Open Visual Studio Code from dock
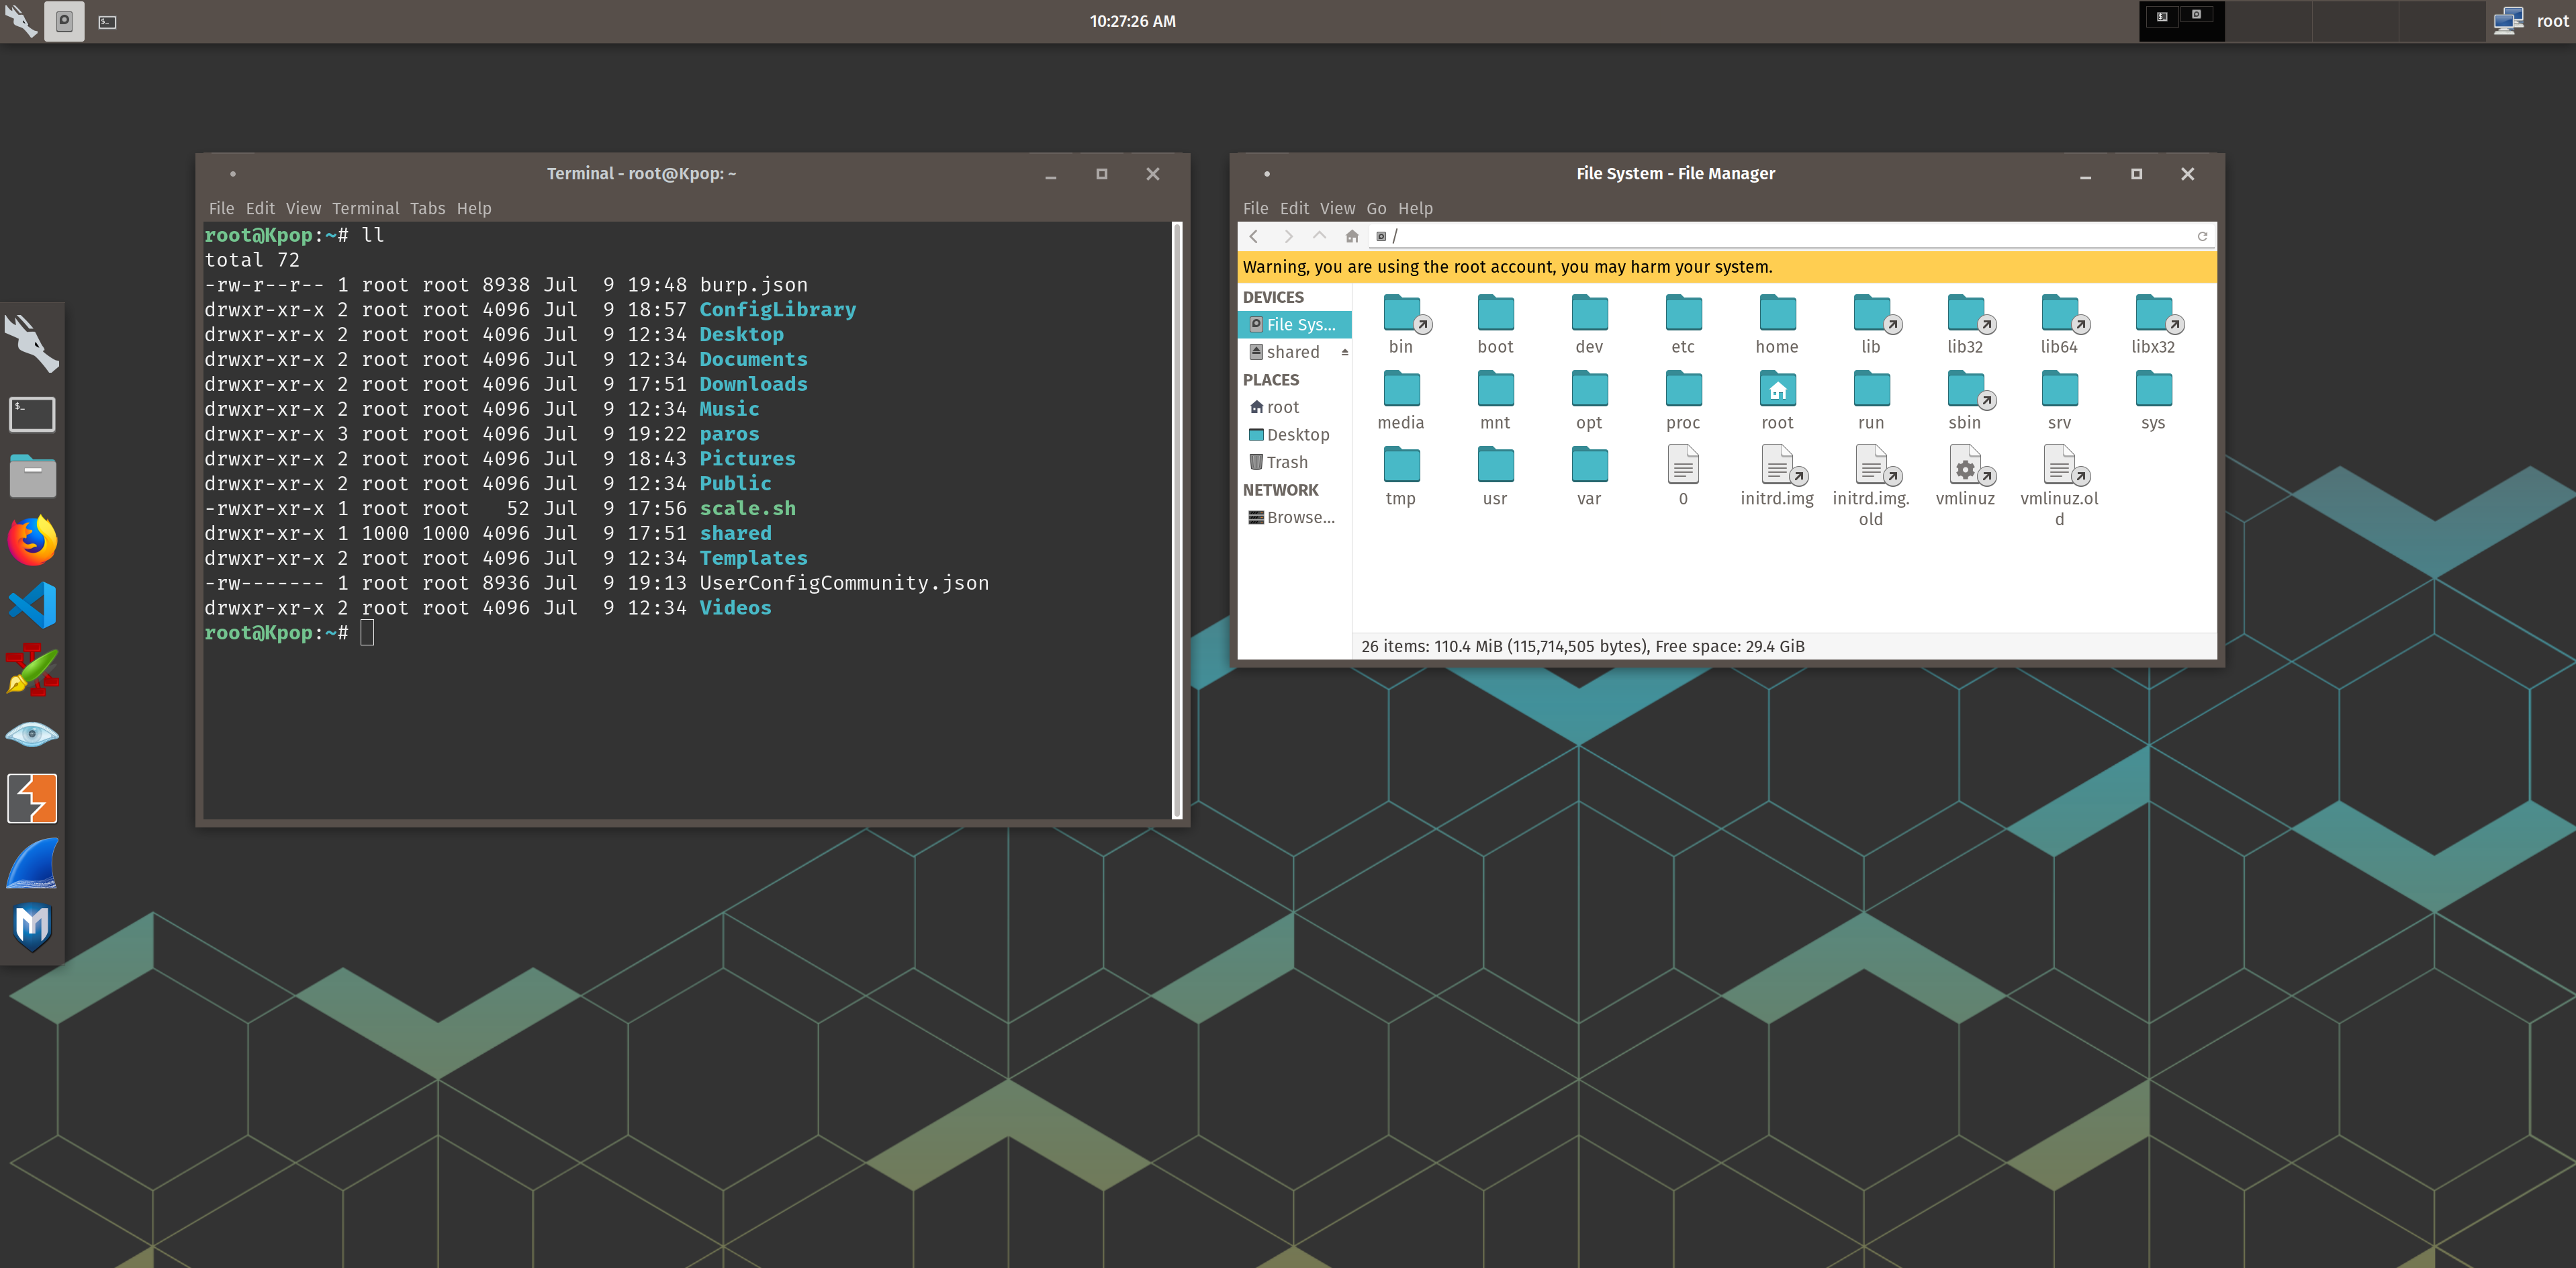2576x1268 pixels. 32,606
